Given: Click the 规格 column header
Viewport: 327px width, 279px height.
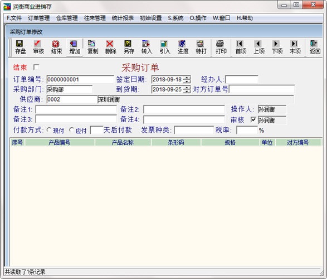Looking at the screenshot, I should (x=230, y=142).
